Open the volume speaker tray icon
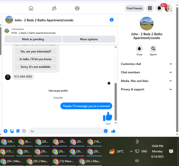The width and height of the screenshot is (179, 166). pyautogui.click(x=137, y=161)
